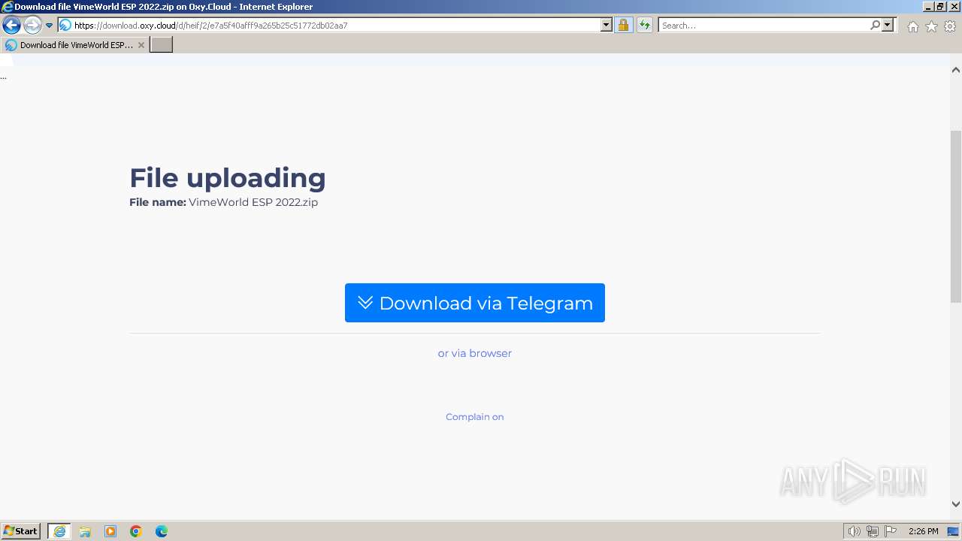
Task: Click the volume speaker tray icon
Action: [854, 531]
